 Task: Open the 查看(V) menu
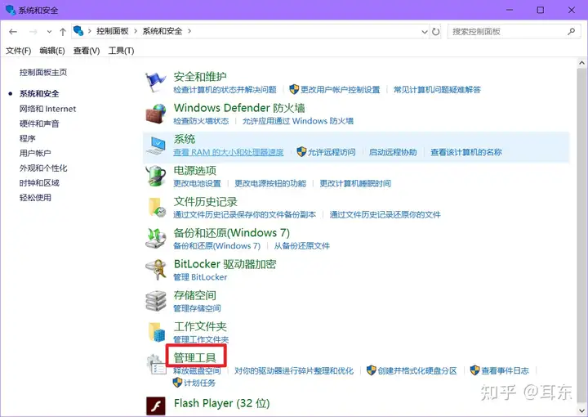(87, 51)
